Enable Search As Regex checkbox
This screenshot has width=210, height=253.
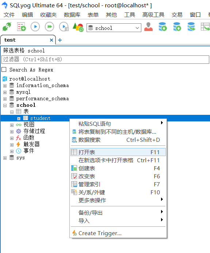coord(4,70)
